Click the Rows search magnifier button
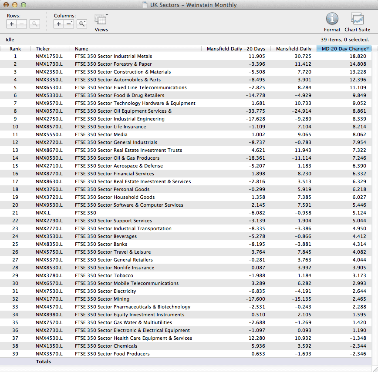 (x=35, y=24)
